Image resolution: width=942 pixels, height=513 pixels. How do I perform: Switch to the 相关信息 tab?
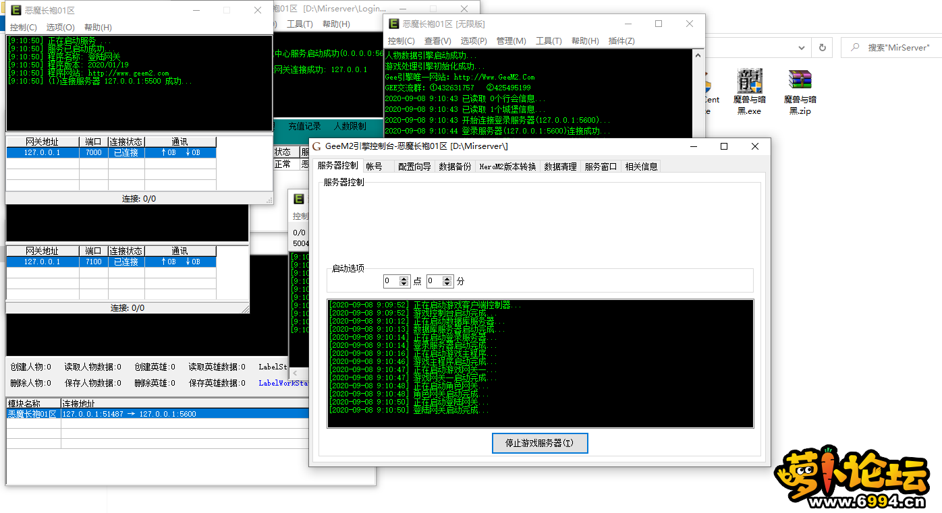pos(641,167)
